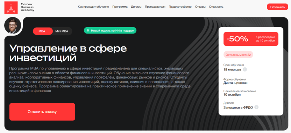Open the Диплом nav link
291x133 pixels.
[x=136, y=7]
